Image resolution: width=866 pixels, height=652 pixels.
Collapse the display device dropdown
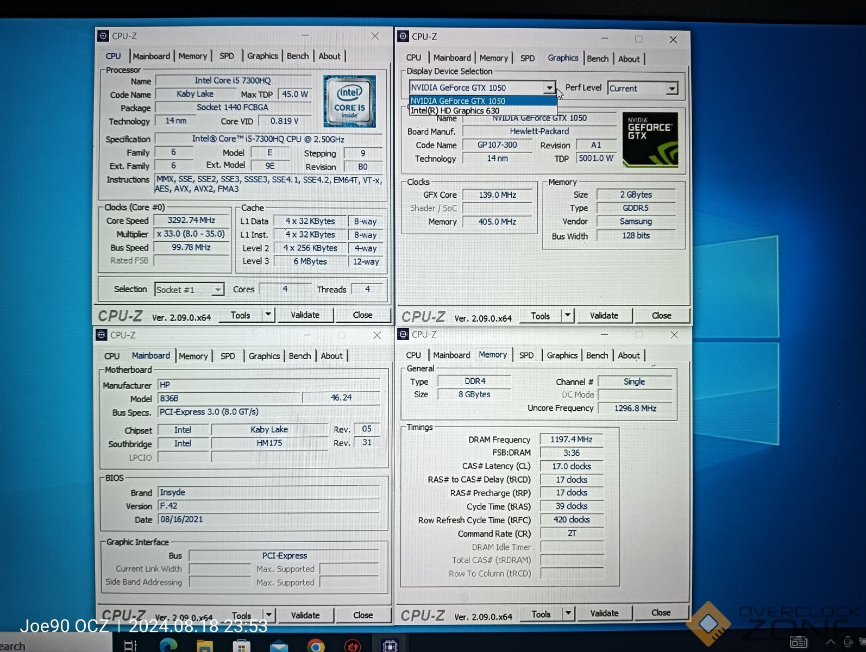click(x=549, y=87)
